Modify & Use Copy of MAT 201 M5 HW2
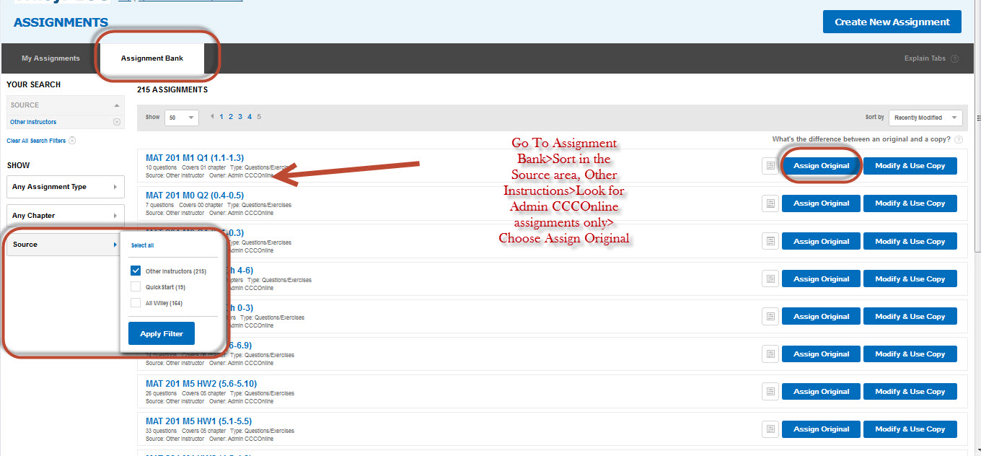 point(910,391)
